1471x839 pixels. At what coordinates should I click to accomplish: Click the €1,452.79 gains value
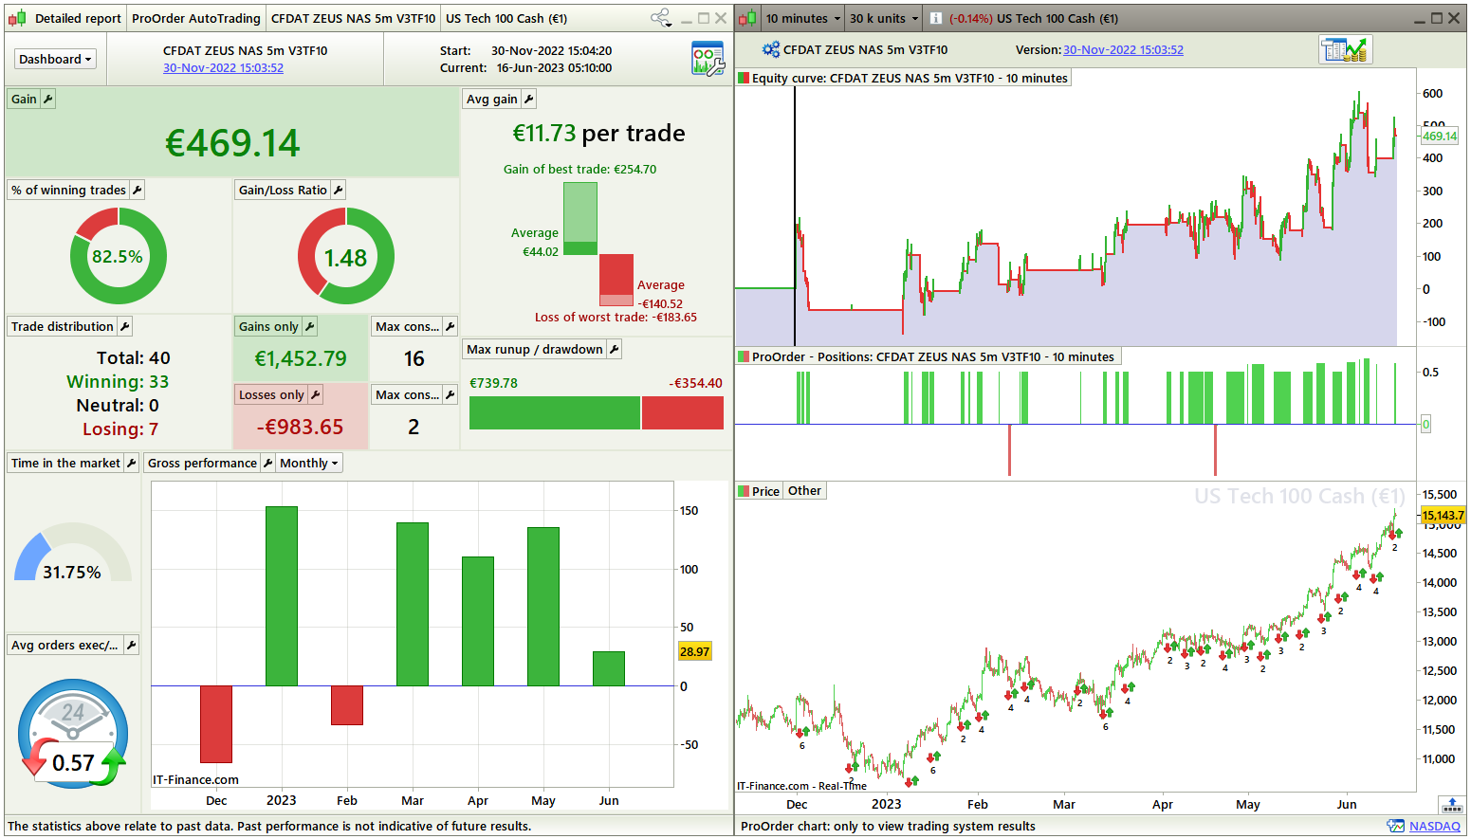(x=300, y=358)
